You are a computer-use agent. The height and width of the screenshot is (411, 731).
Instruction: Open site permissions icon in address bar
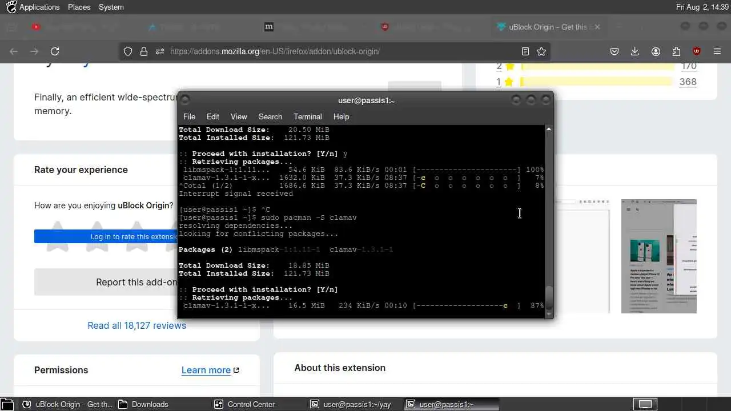click(160, 51)
